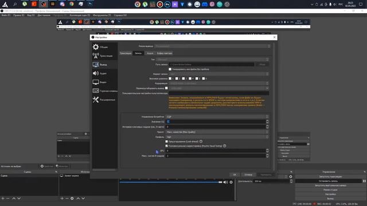Toggle generate file name without spaces checkbox

coord(170,69)
